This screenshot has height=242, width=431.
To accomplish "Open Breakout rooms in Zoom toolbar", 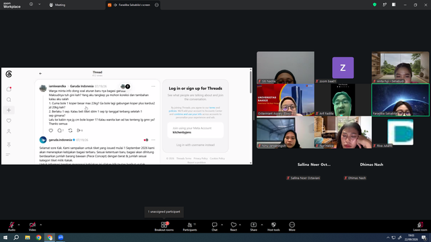I will pos(164,227).
